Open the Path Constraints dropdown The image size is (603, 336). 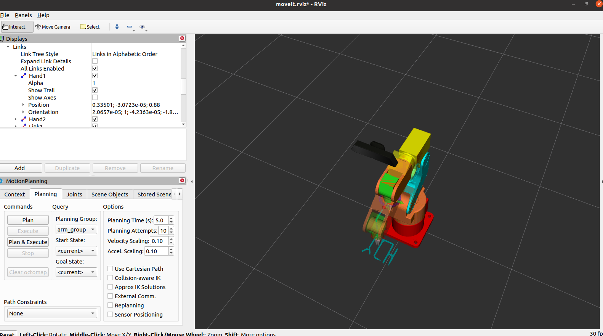[52, 313]
